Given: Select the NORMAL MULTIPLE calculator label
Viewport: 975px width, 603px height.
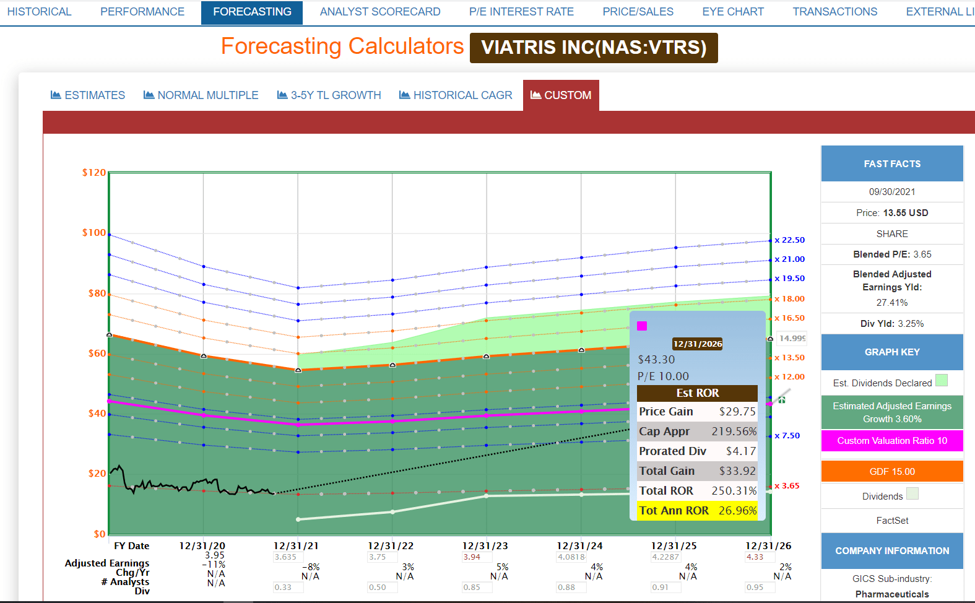Looking at the screenshot, I should pyautogui.click(x=208, y=95).
